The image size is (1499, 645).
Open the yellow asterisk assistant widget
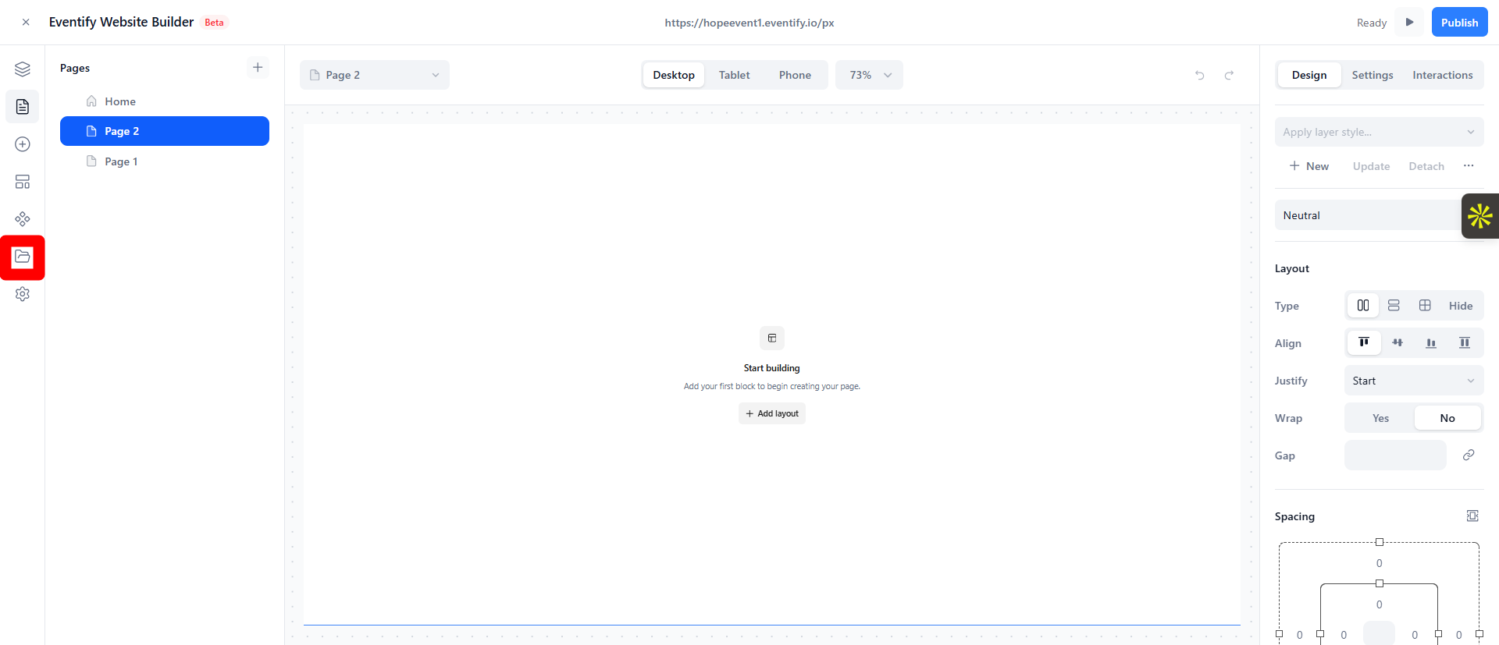1480,216
